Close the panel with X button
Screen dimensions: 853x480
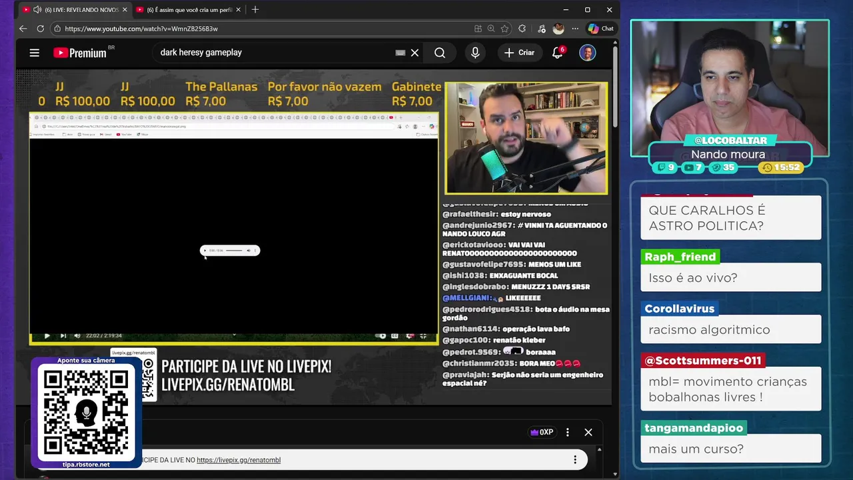click(x=588, y=432)
